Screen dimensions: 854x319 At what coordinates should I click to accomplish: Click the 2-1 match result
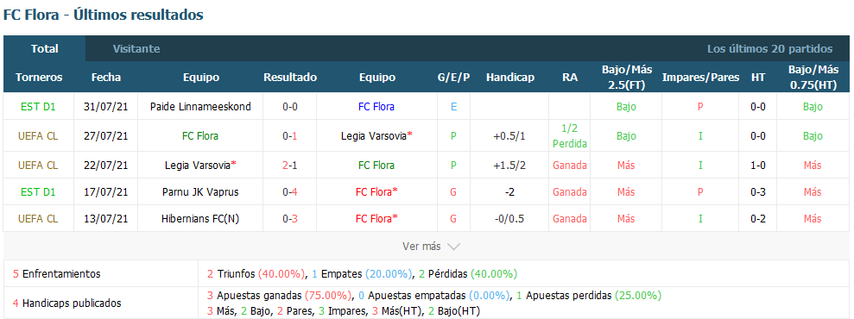(x=290, y=165)
